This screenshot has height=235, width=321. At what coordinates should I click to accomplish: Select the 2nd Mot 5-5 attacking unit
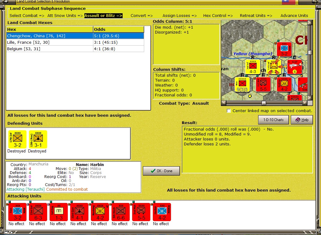[141, 212]
